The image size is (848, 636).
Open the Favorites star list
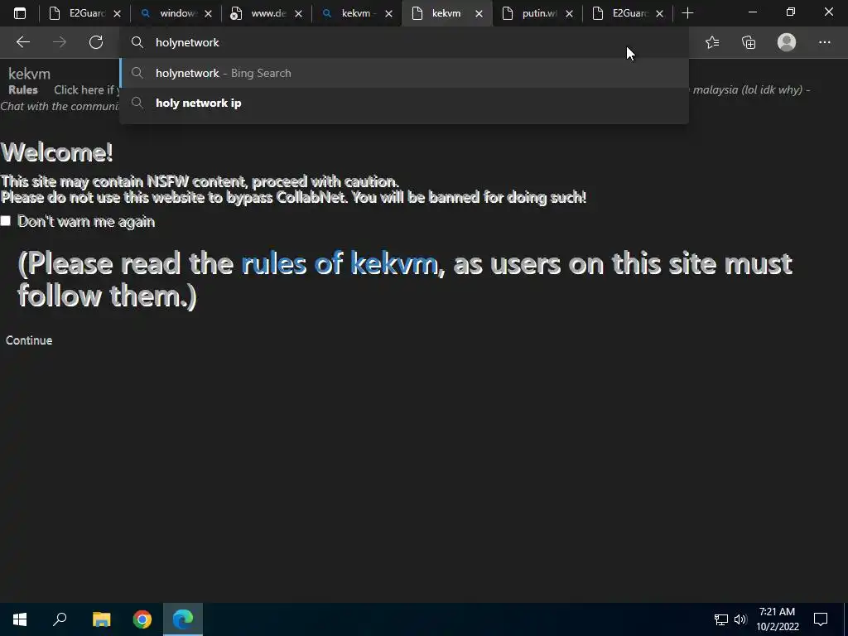(x=712, y=42)
